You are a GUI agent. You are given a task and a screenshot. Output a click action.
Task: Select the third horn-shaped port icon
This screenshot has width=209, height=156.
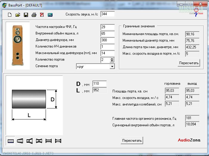pos(30,141)
